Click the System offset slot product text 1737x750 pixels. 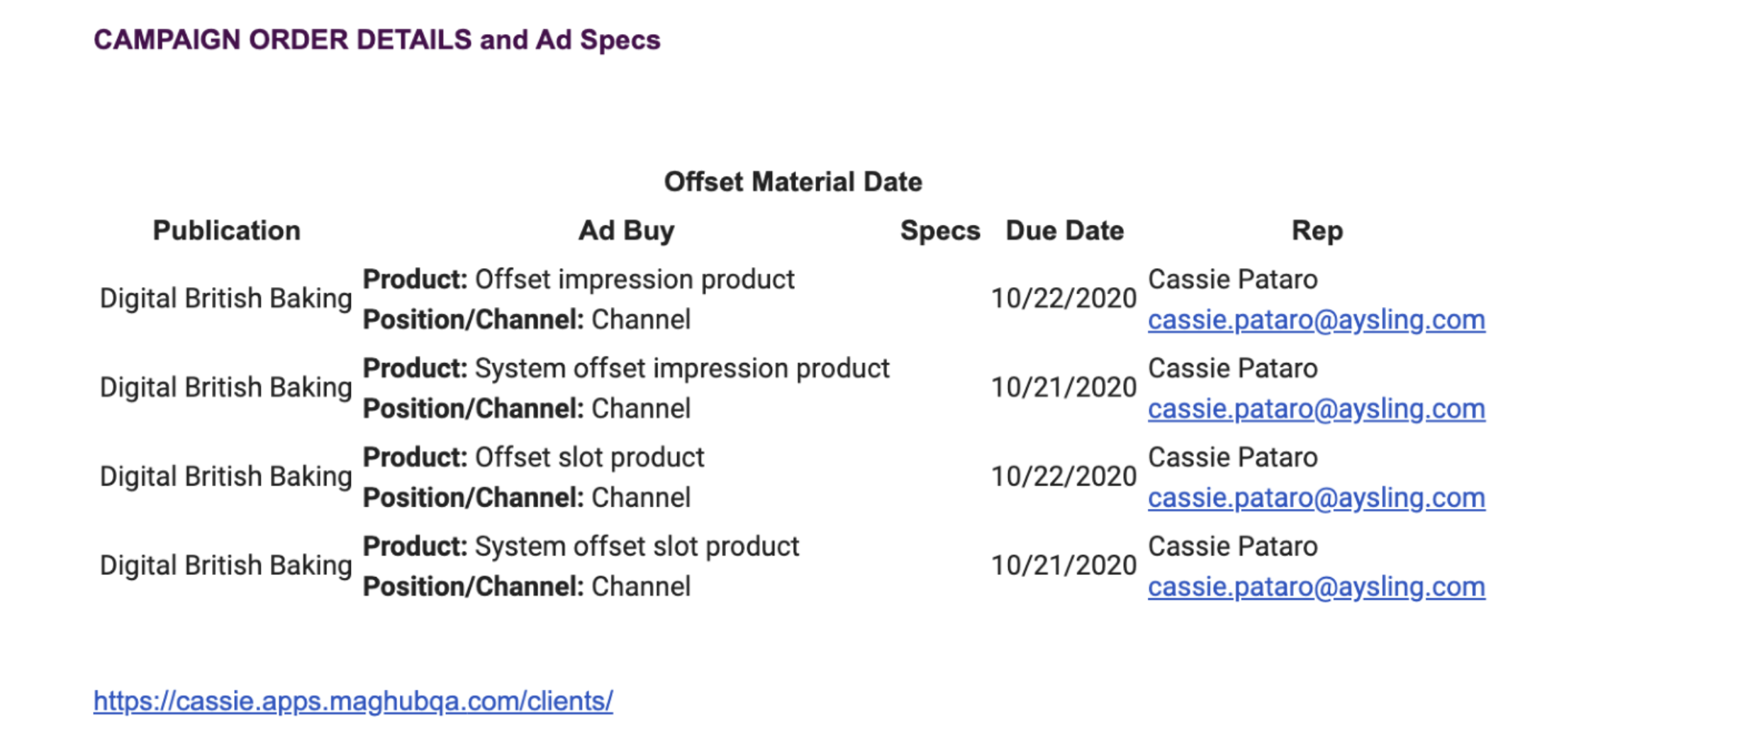636,547
